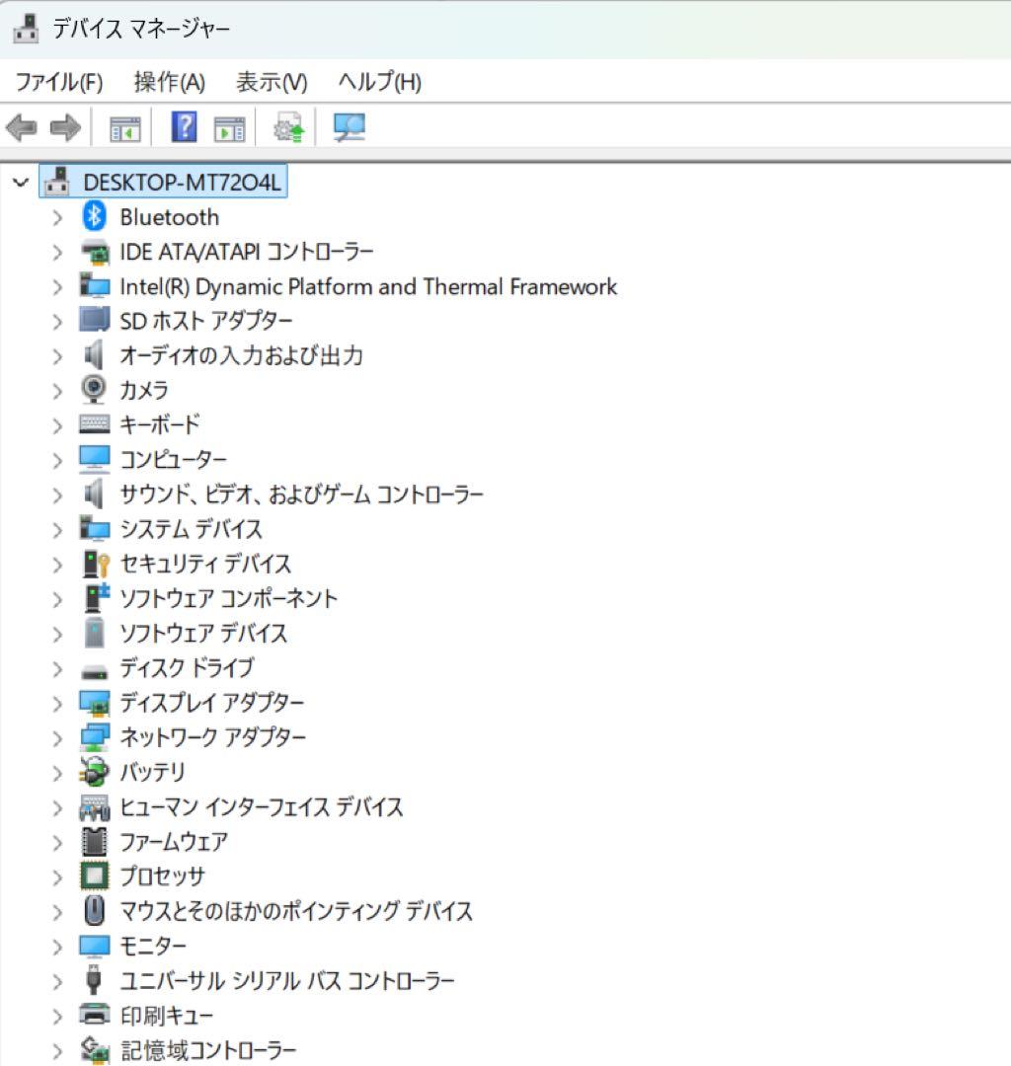Click the Bluetooth device category icon

click(93, 216)
